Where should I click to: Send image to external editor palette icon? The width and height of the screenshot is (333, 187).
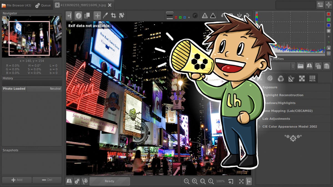click(85, 181)
